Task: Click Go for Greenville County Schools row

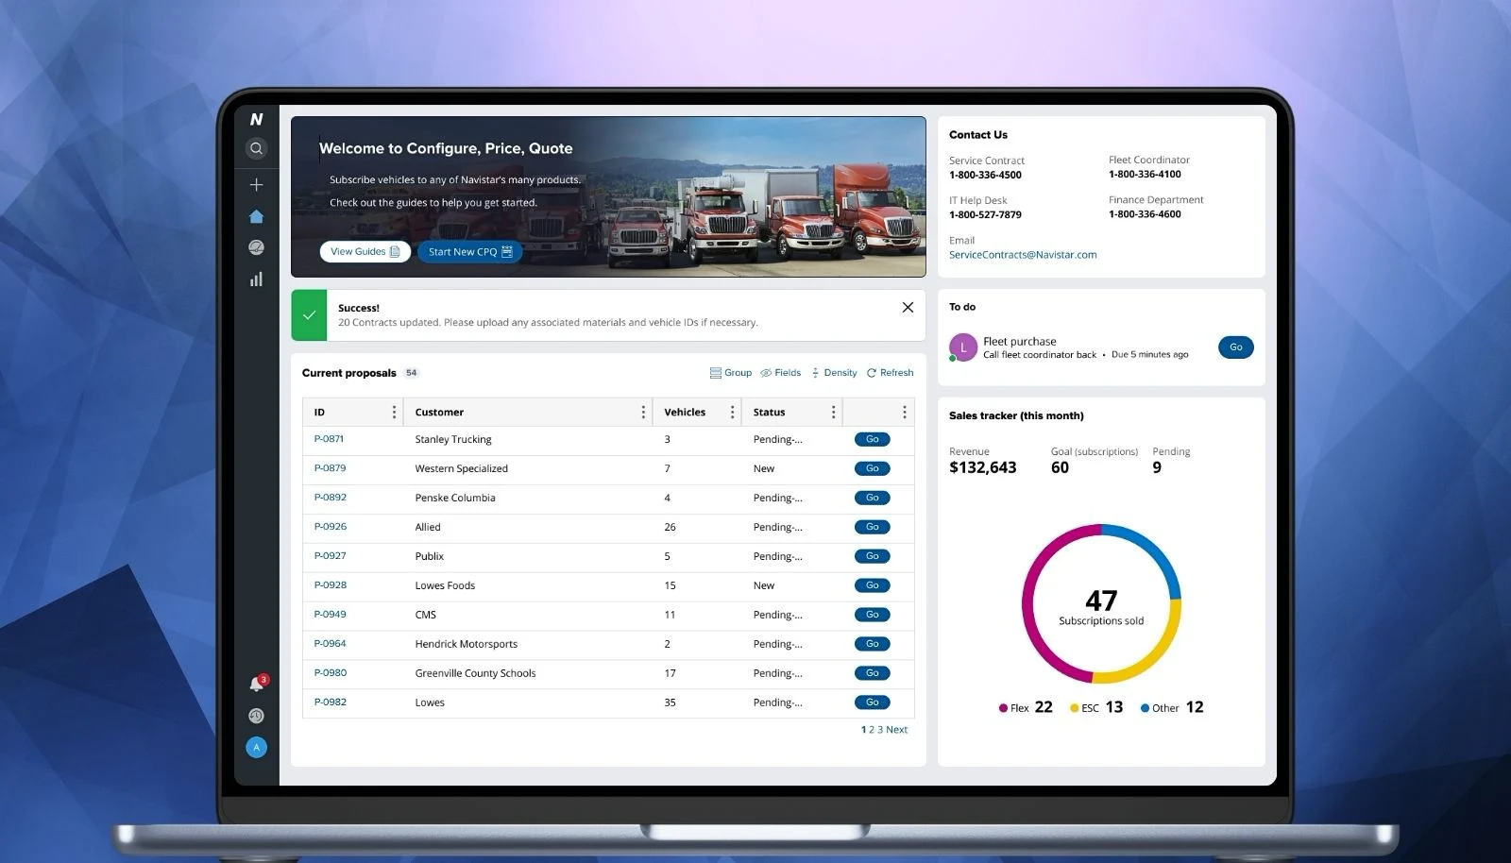Action: pyautogui.click(x=872, y=673)
